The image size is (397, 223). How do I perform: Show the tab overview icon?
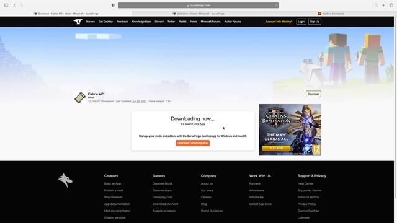pos(391,6)
